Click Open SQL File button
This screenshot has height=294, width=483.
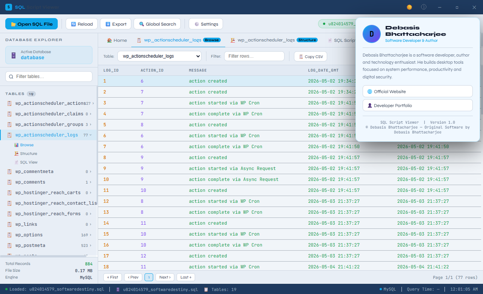pyautogui.click(x=32, y=24)
